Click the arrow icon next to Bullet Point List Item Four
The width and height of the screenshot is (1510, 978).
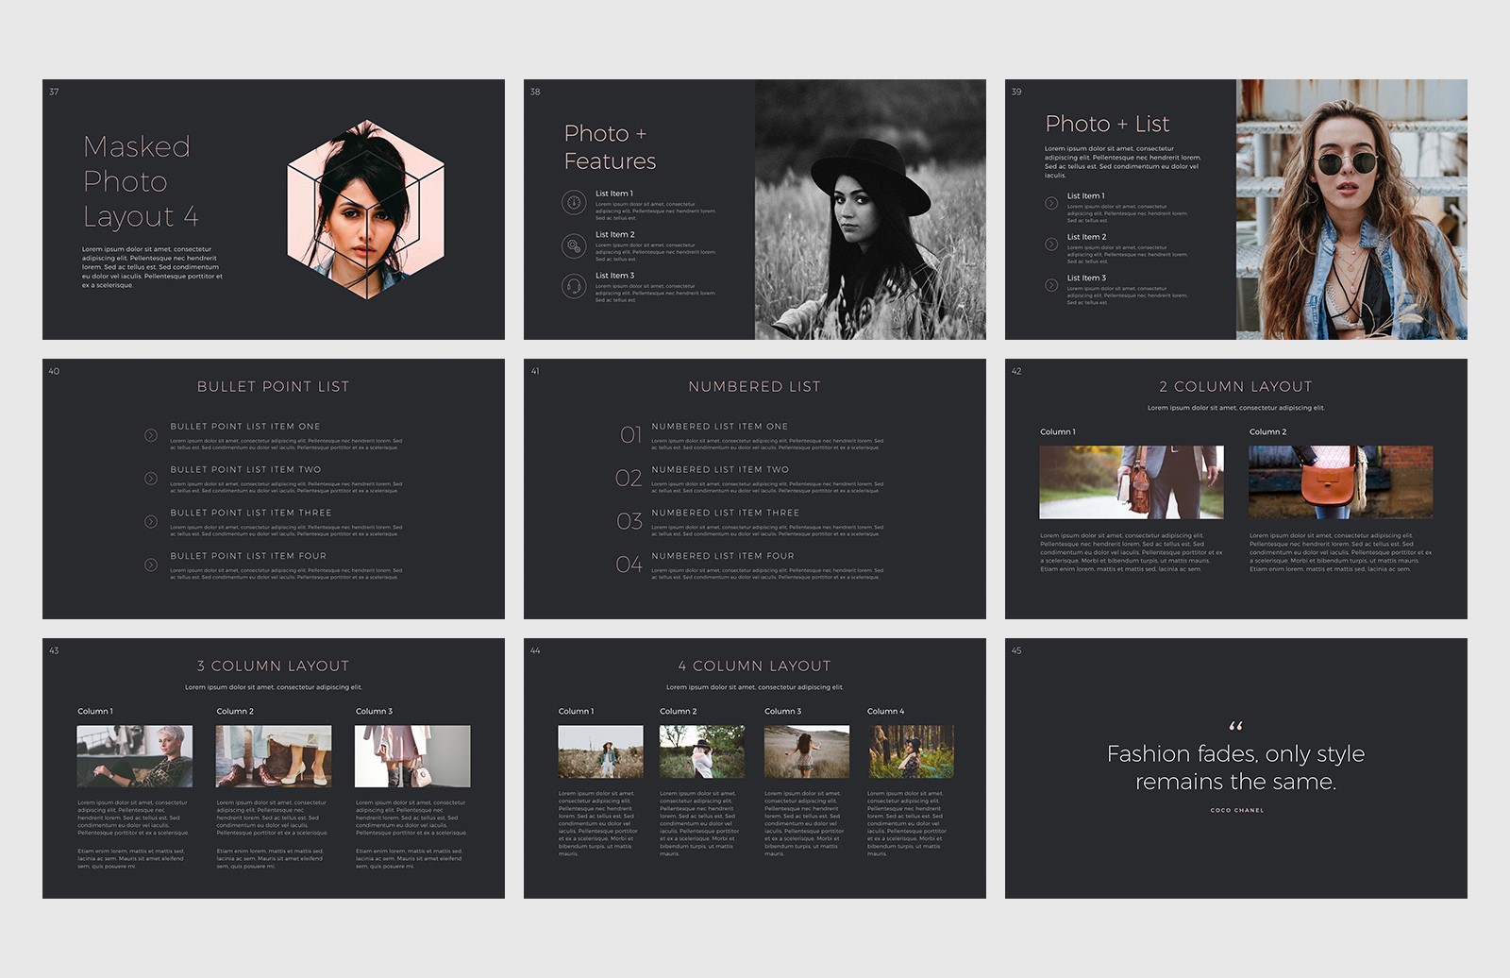pyautogui.click(x=149, y=564)
